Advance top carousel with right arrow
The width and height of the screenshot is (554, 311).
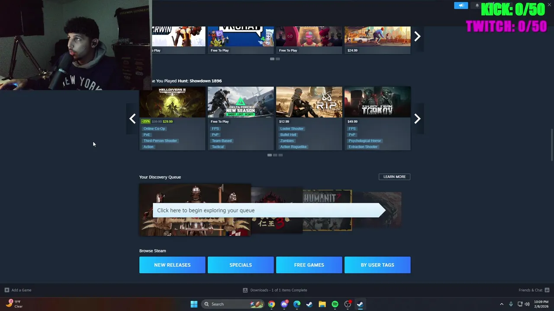point(417,36)
